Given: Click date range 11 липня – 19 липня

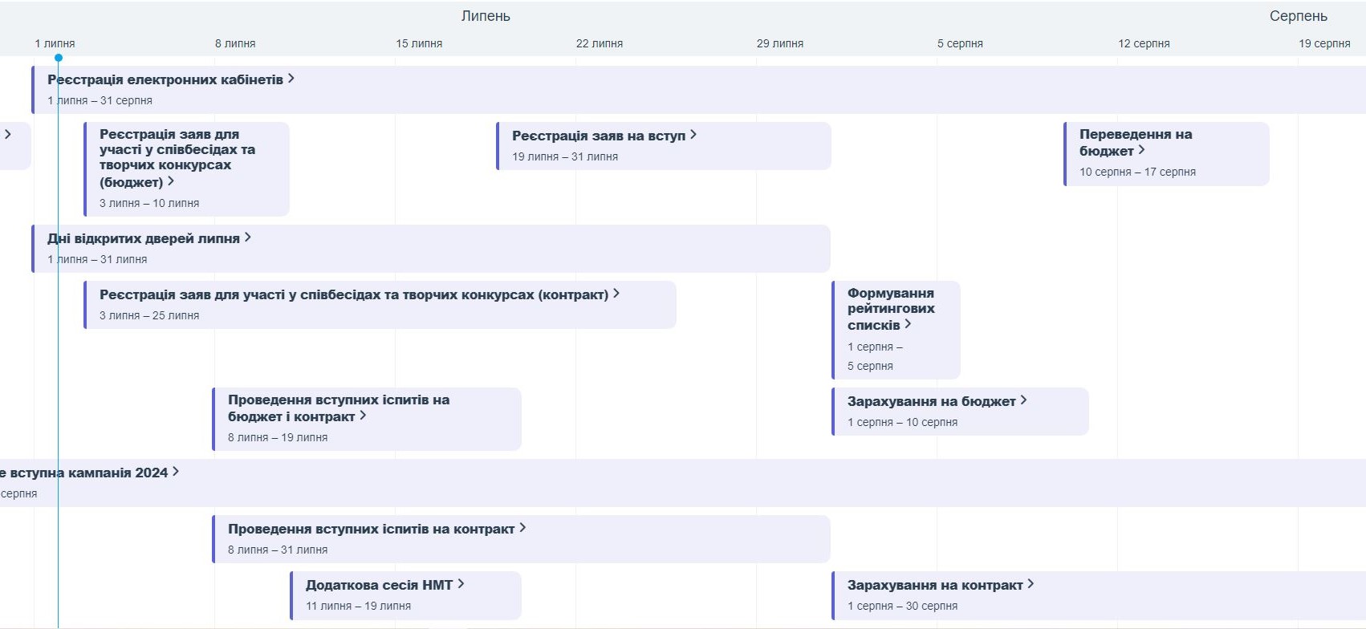Looking at the screenshot, I should click(358, 606).
